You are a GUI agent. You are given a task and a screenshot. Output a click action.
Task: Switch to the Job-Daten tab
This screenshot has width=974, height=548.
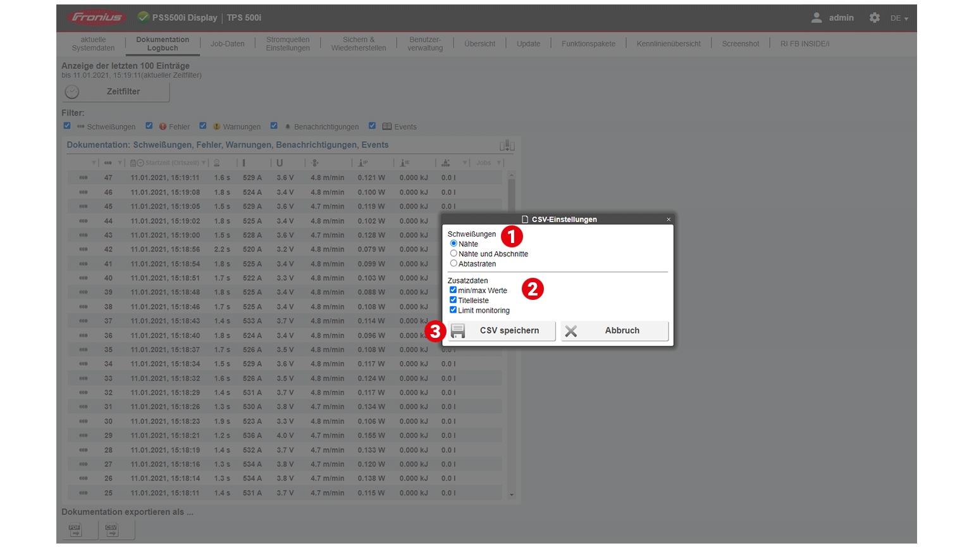pos(227,44)
